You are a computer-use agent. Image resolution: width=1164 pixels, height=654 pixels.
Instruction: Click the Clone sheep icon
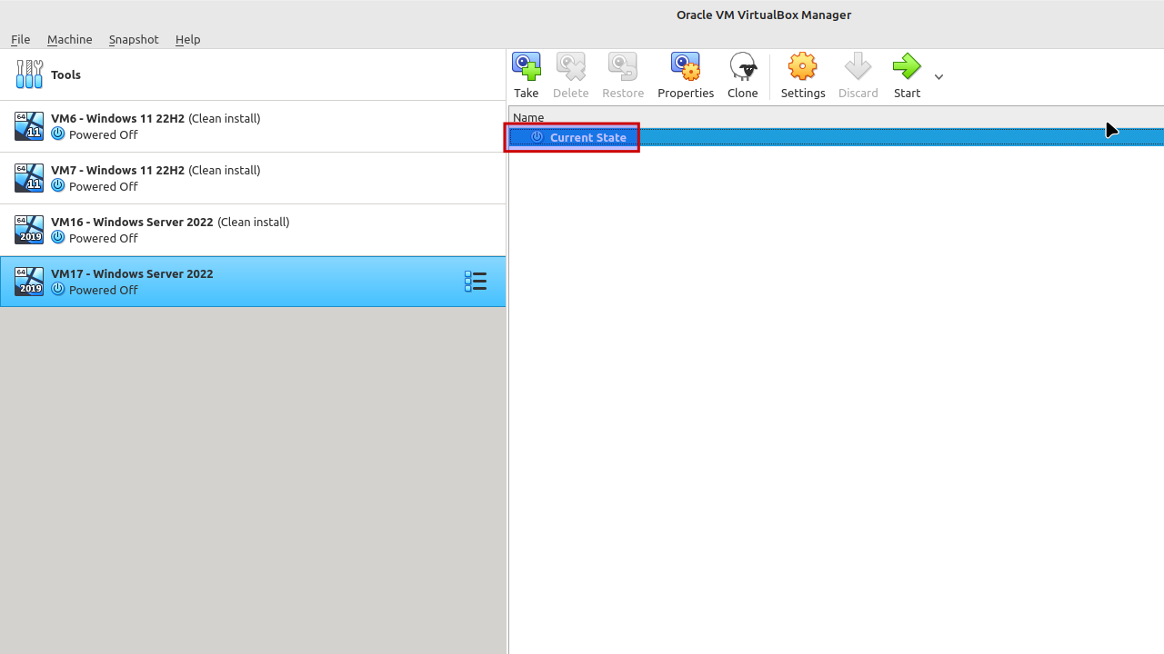pyautogui.click(x=743, y=66)
